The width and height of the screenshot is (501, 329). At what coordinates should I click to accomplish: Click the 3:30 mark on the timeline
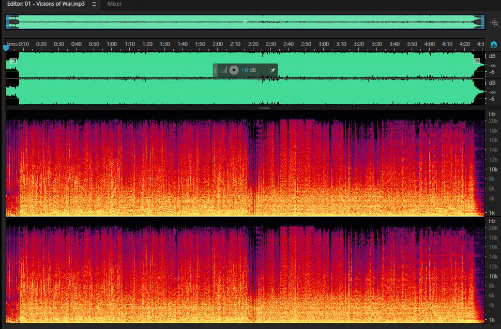(x=377, y=44)
